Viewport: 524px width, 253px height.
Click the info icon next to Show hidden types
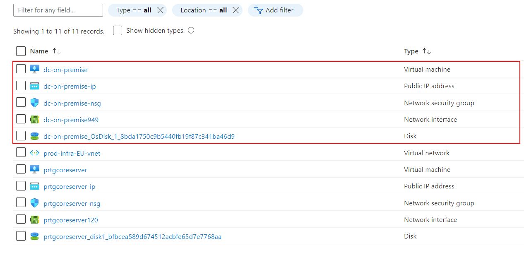click(x=191, y=30)
